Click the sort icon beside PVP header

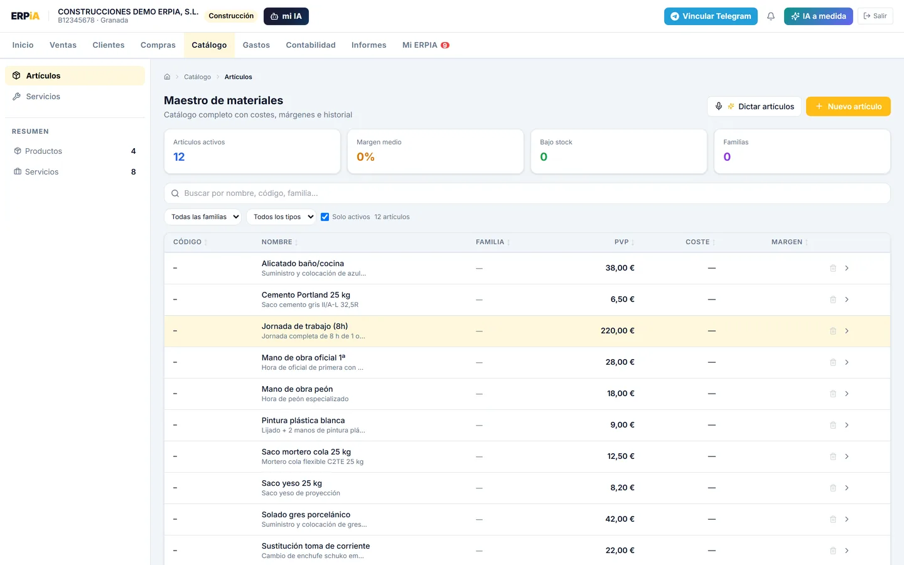tap(633, 242)
